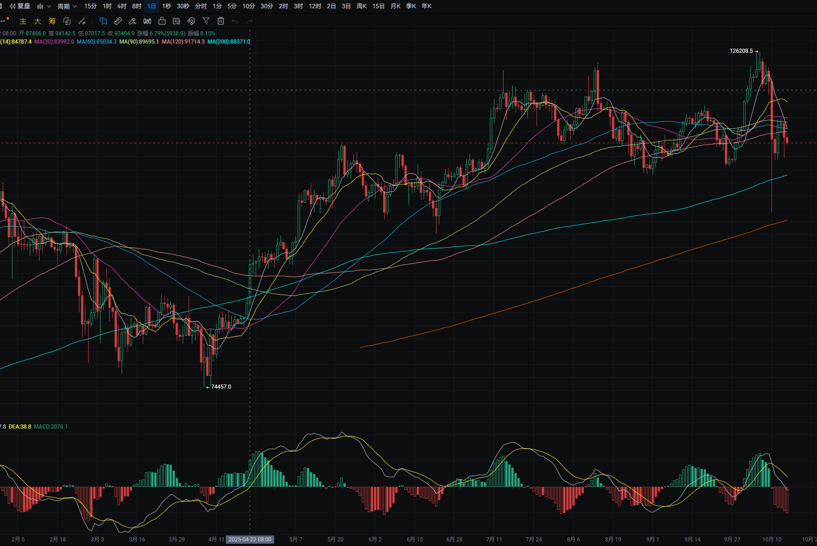The image size is (817, 546).
Task: Open the filter funnel icon
Action: [x=206, y=21]
